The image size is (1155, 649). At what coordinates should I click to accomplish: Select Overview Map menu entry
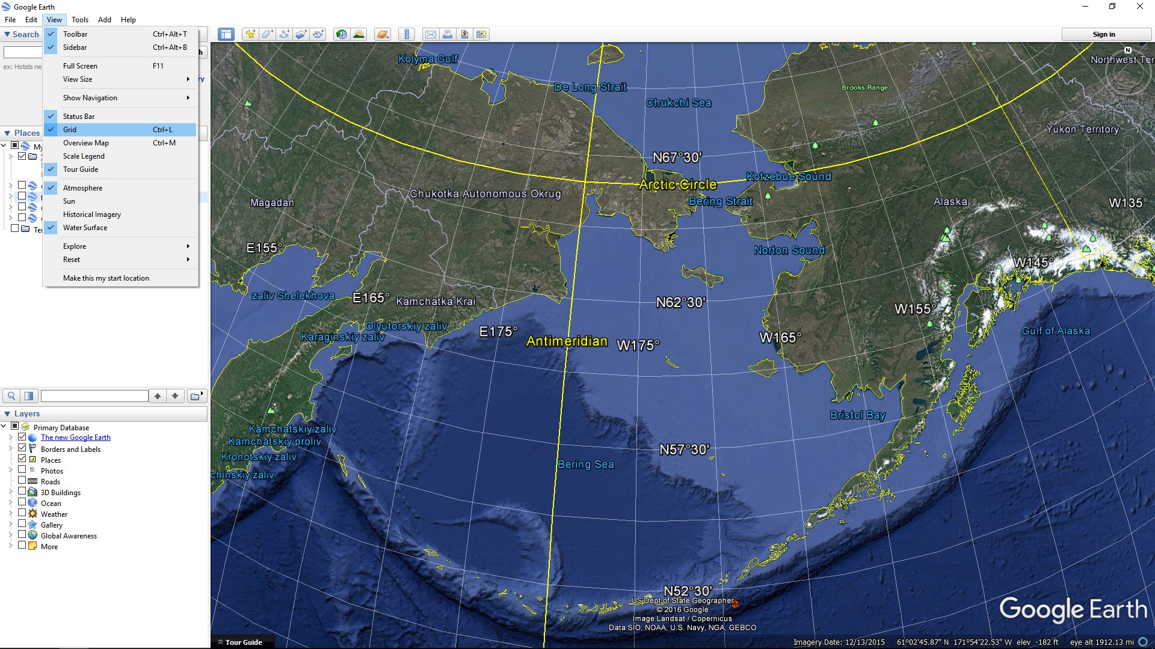(x=120, y=143)
